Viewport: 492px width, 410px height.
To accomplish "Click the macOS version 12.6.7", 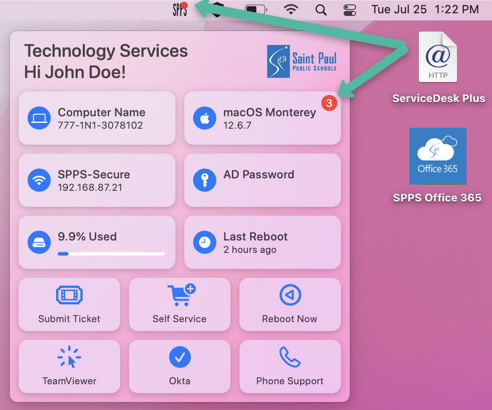I will pos(237,125).
